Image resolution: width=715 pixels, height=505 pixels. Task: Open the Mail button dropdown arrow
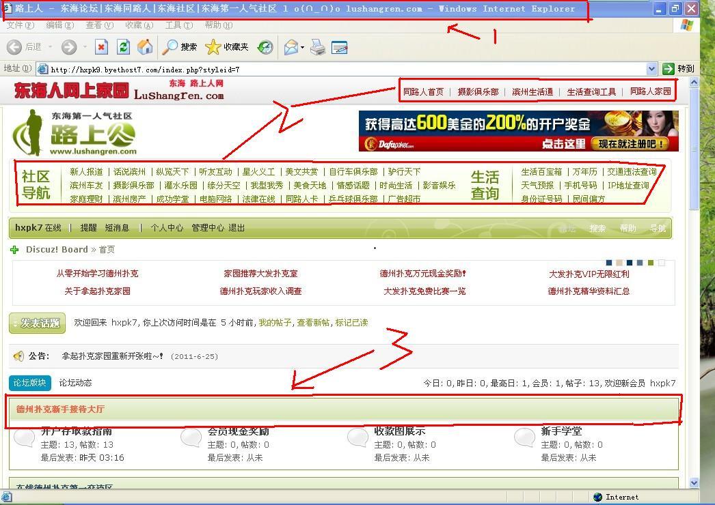click(x=302, y=47)
